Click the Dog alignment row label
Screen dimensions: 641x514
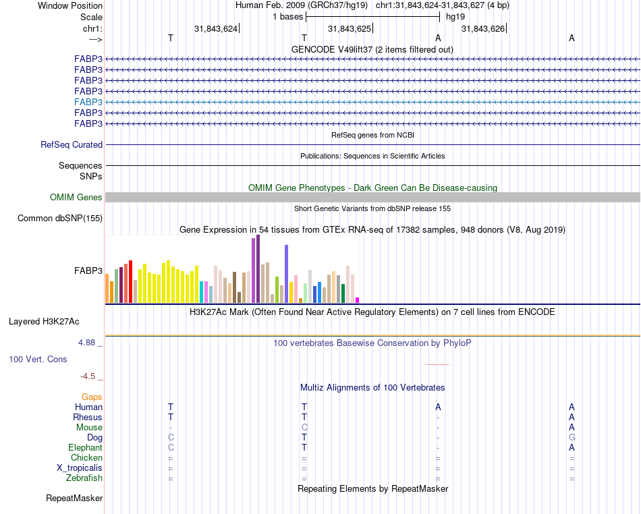[94, 438]
